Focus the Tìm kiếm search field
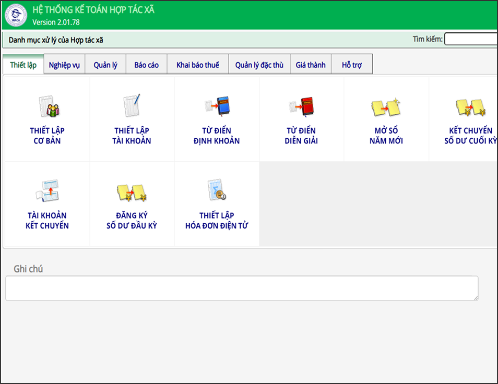Screen dimensions: 498x384 tap(471, 39)
